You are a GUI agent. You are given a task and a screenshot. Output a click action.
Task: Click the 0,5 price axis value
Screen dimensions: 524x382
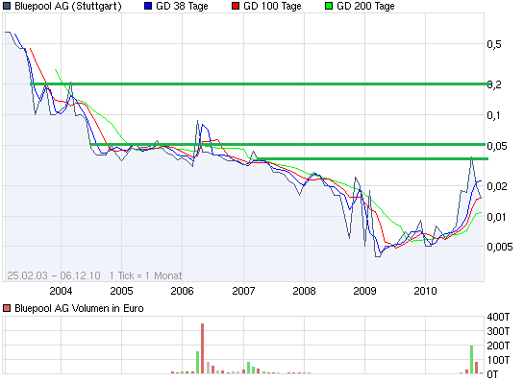coord(494,44)
